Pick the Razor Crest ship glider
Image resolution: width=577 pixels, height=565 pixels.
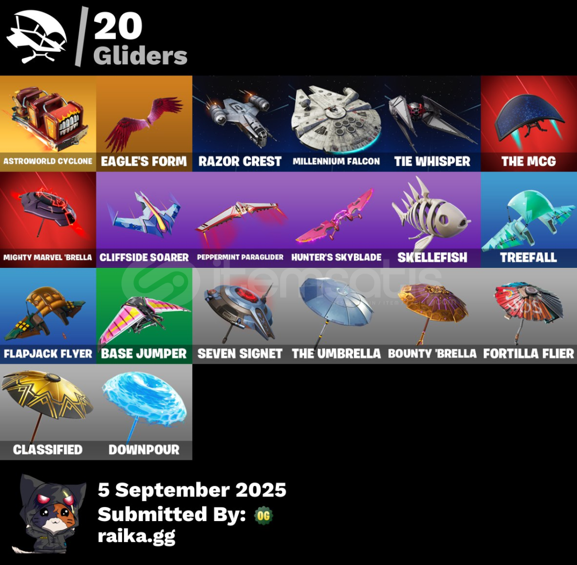[240, 123]
